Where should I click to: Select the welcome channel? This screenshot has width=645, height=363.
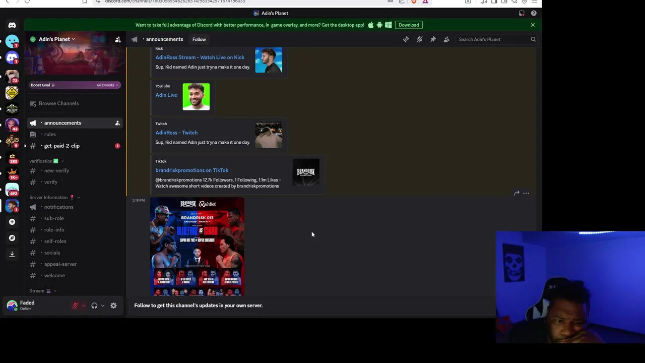click(75, 276)
